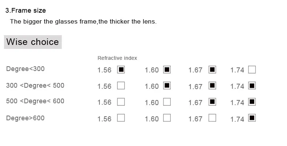Uncheck 1.67 box in Degree<300 row
Screen dimensions: 287x146
pyautogui.click(x=213, y=70)
